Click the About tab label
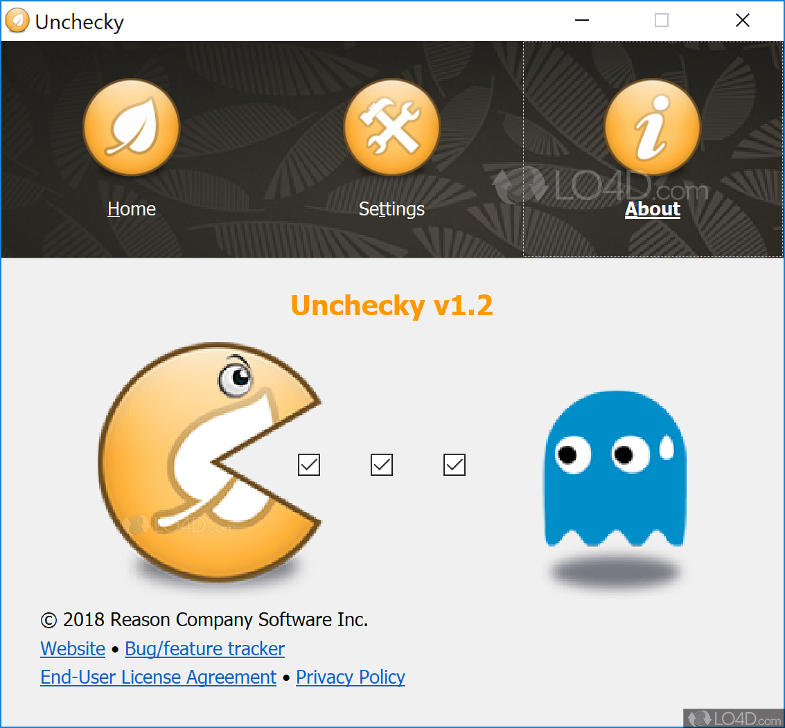Screen dimensions: 785x728 point(653,209)
